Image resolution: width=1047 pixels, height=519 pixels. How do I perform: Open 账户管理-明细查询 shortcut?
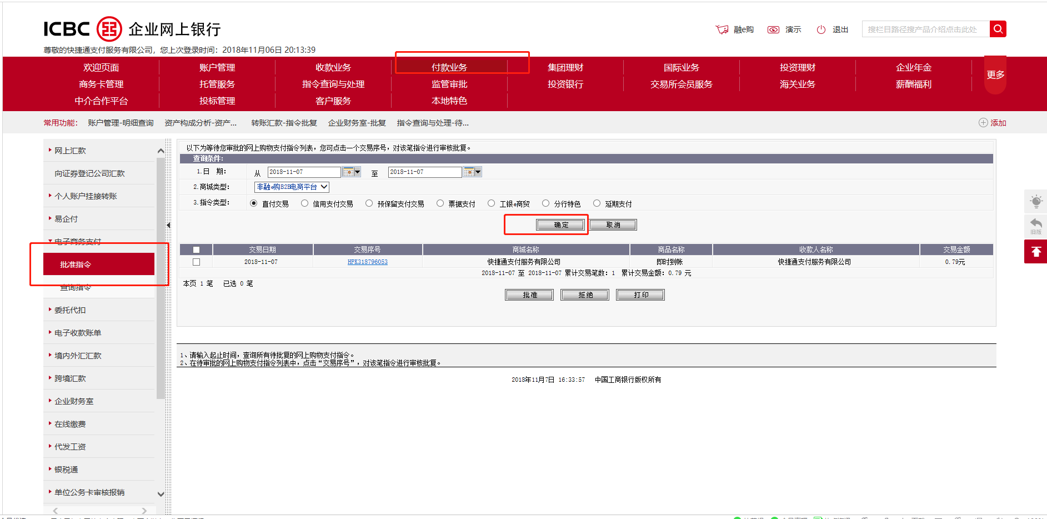click(121, 123)
